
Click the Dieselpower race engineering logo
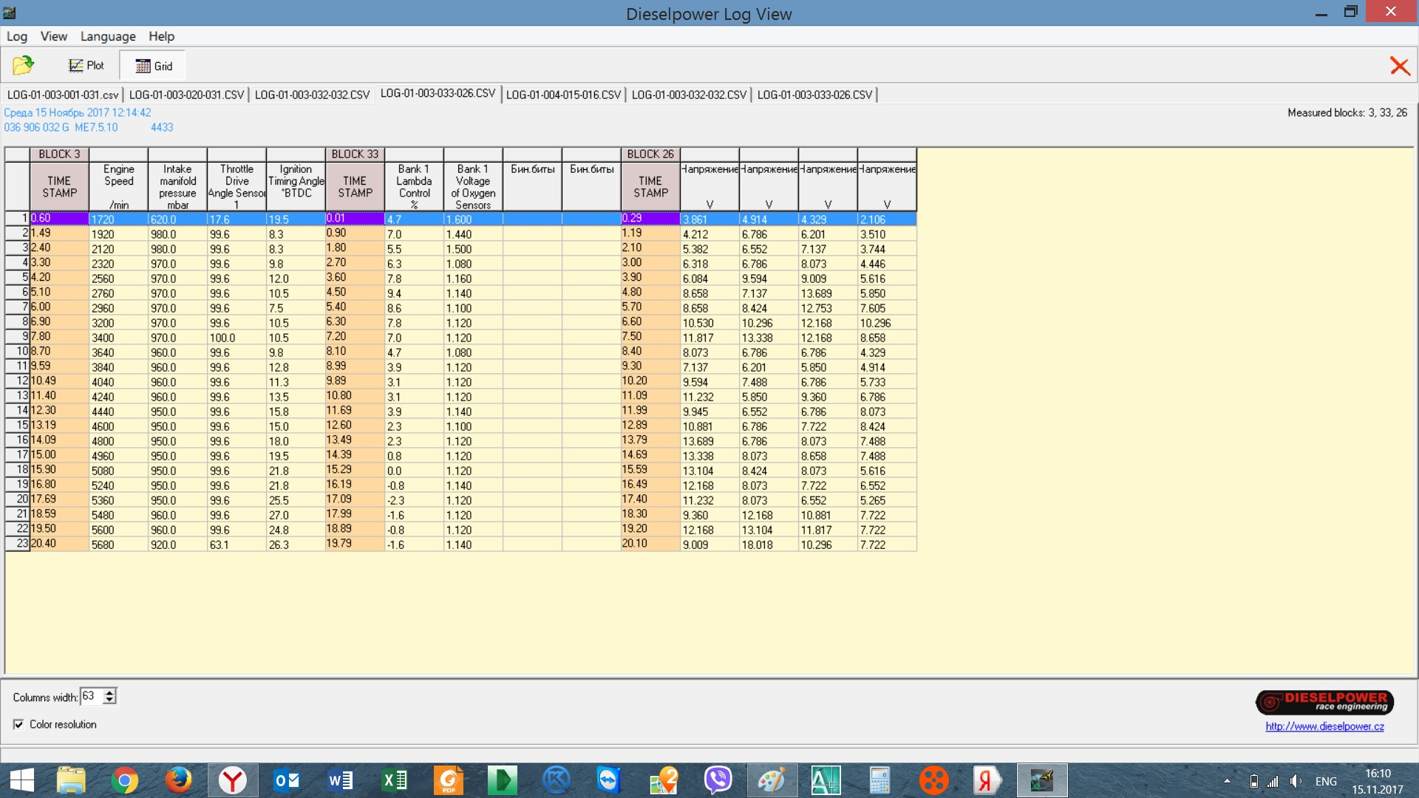(x=1324, y=702)
